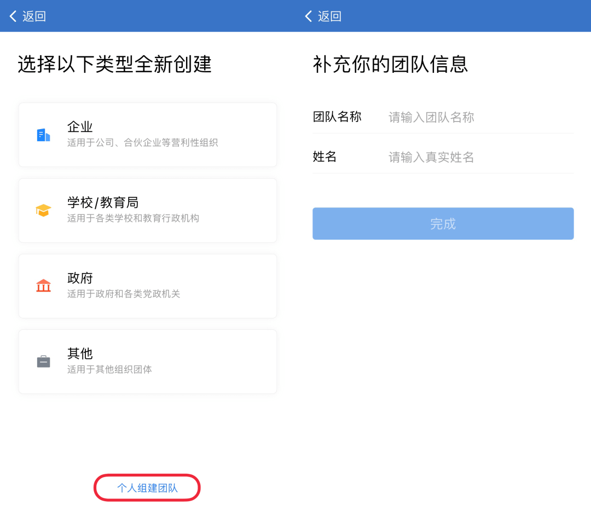591x511 pixels.
Task: Click the right screen back arrow chevron
Action: 308,16
